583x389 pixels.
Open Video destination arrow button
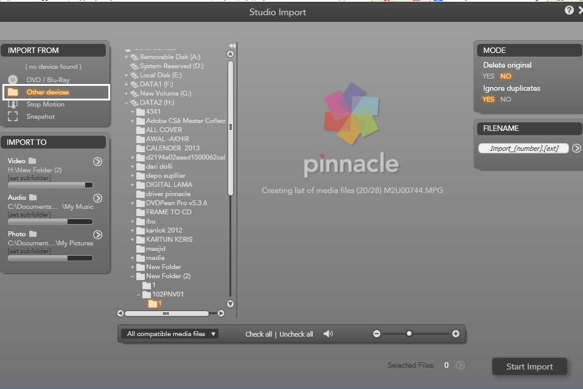click(97, 161)
